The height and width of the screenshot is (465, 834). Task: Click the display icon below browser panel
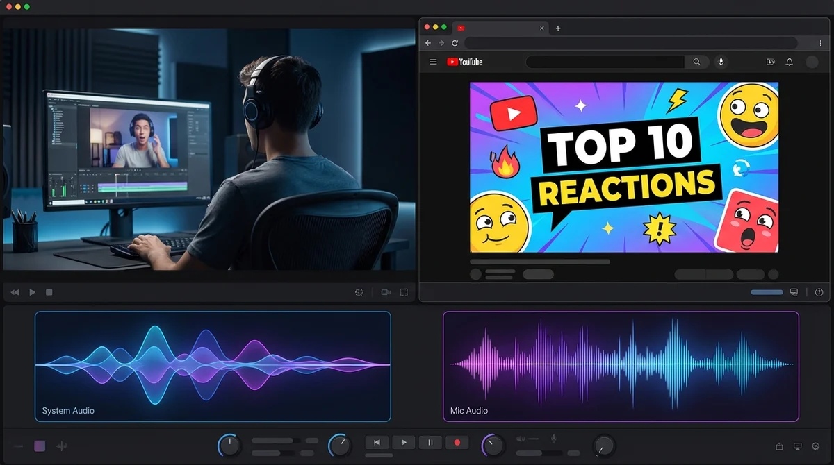click(x=794, y=292)
